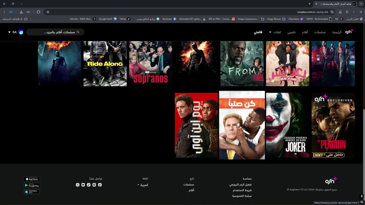Go to الرئيسية home nav item
365x205 pixels.
coord(337,32)
